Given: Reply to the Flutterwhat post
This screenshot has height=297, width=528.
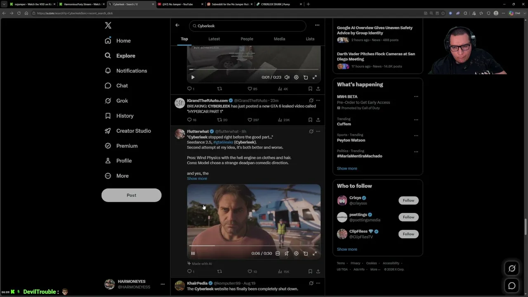Looking at the screenshot, I should pos(190,271).
